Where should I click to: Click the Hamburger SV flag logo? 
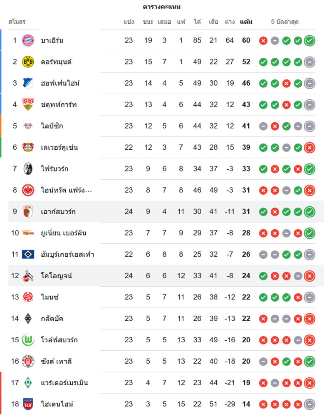28,254
